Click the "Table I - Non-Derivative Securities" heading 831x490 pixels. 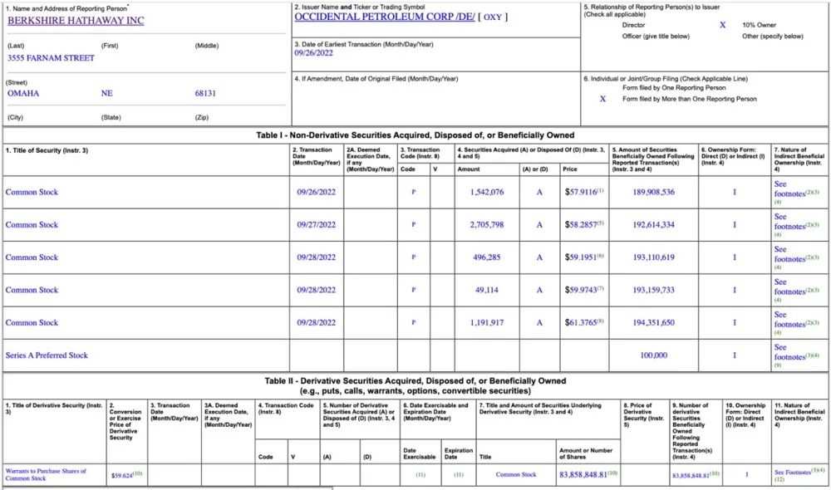(415, 135)
